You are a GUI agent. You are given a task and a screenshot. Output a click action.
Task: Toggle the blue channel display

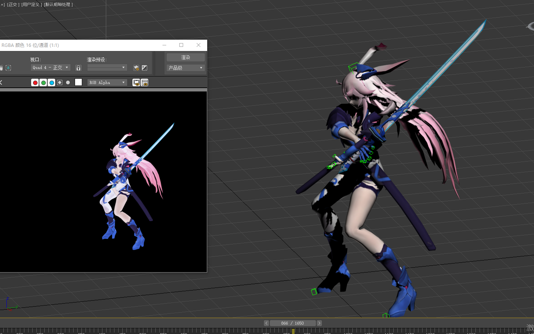(x=52, y=82)
